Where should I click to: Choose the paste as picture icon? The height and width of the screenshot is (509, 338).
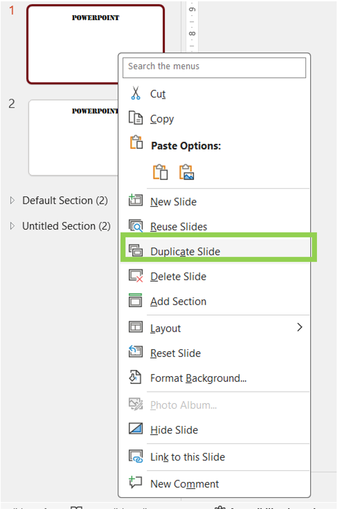186,172
